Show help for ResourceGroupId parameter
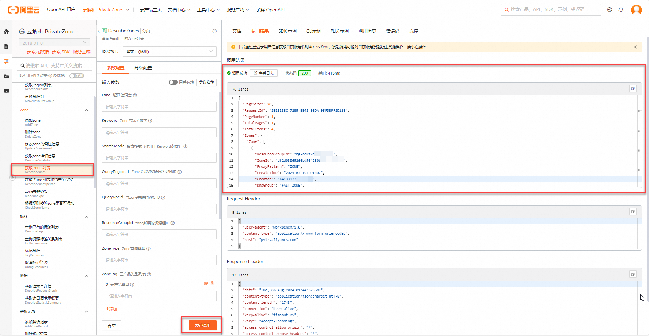The width and height of the screenshot is (649, 336). pyautogui.click(x=172, y=223)
